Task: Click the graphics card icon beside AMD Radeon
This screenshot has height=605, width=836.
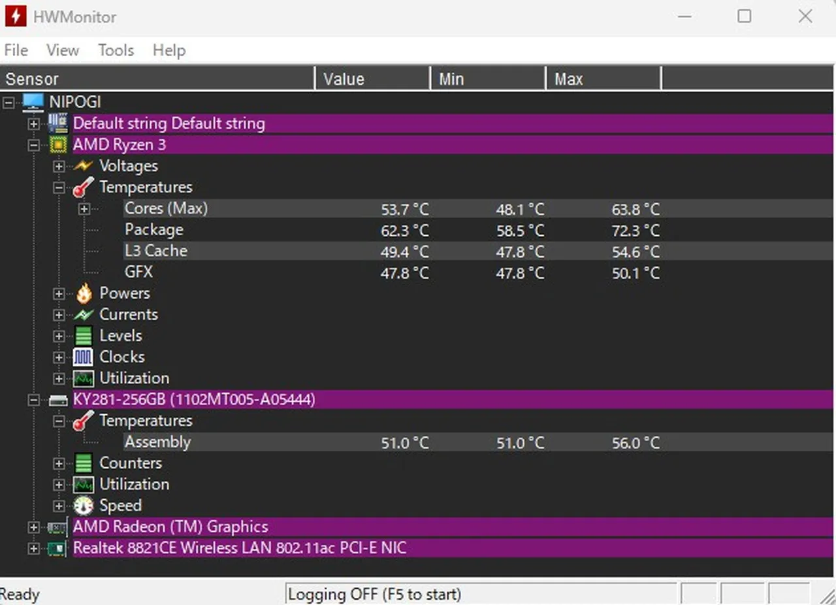Action: [x=57, y=527]
